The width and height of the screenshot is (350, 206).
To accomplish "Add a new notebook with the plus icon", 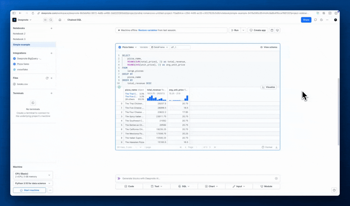I will point(51,28).
